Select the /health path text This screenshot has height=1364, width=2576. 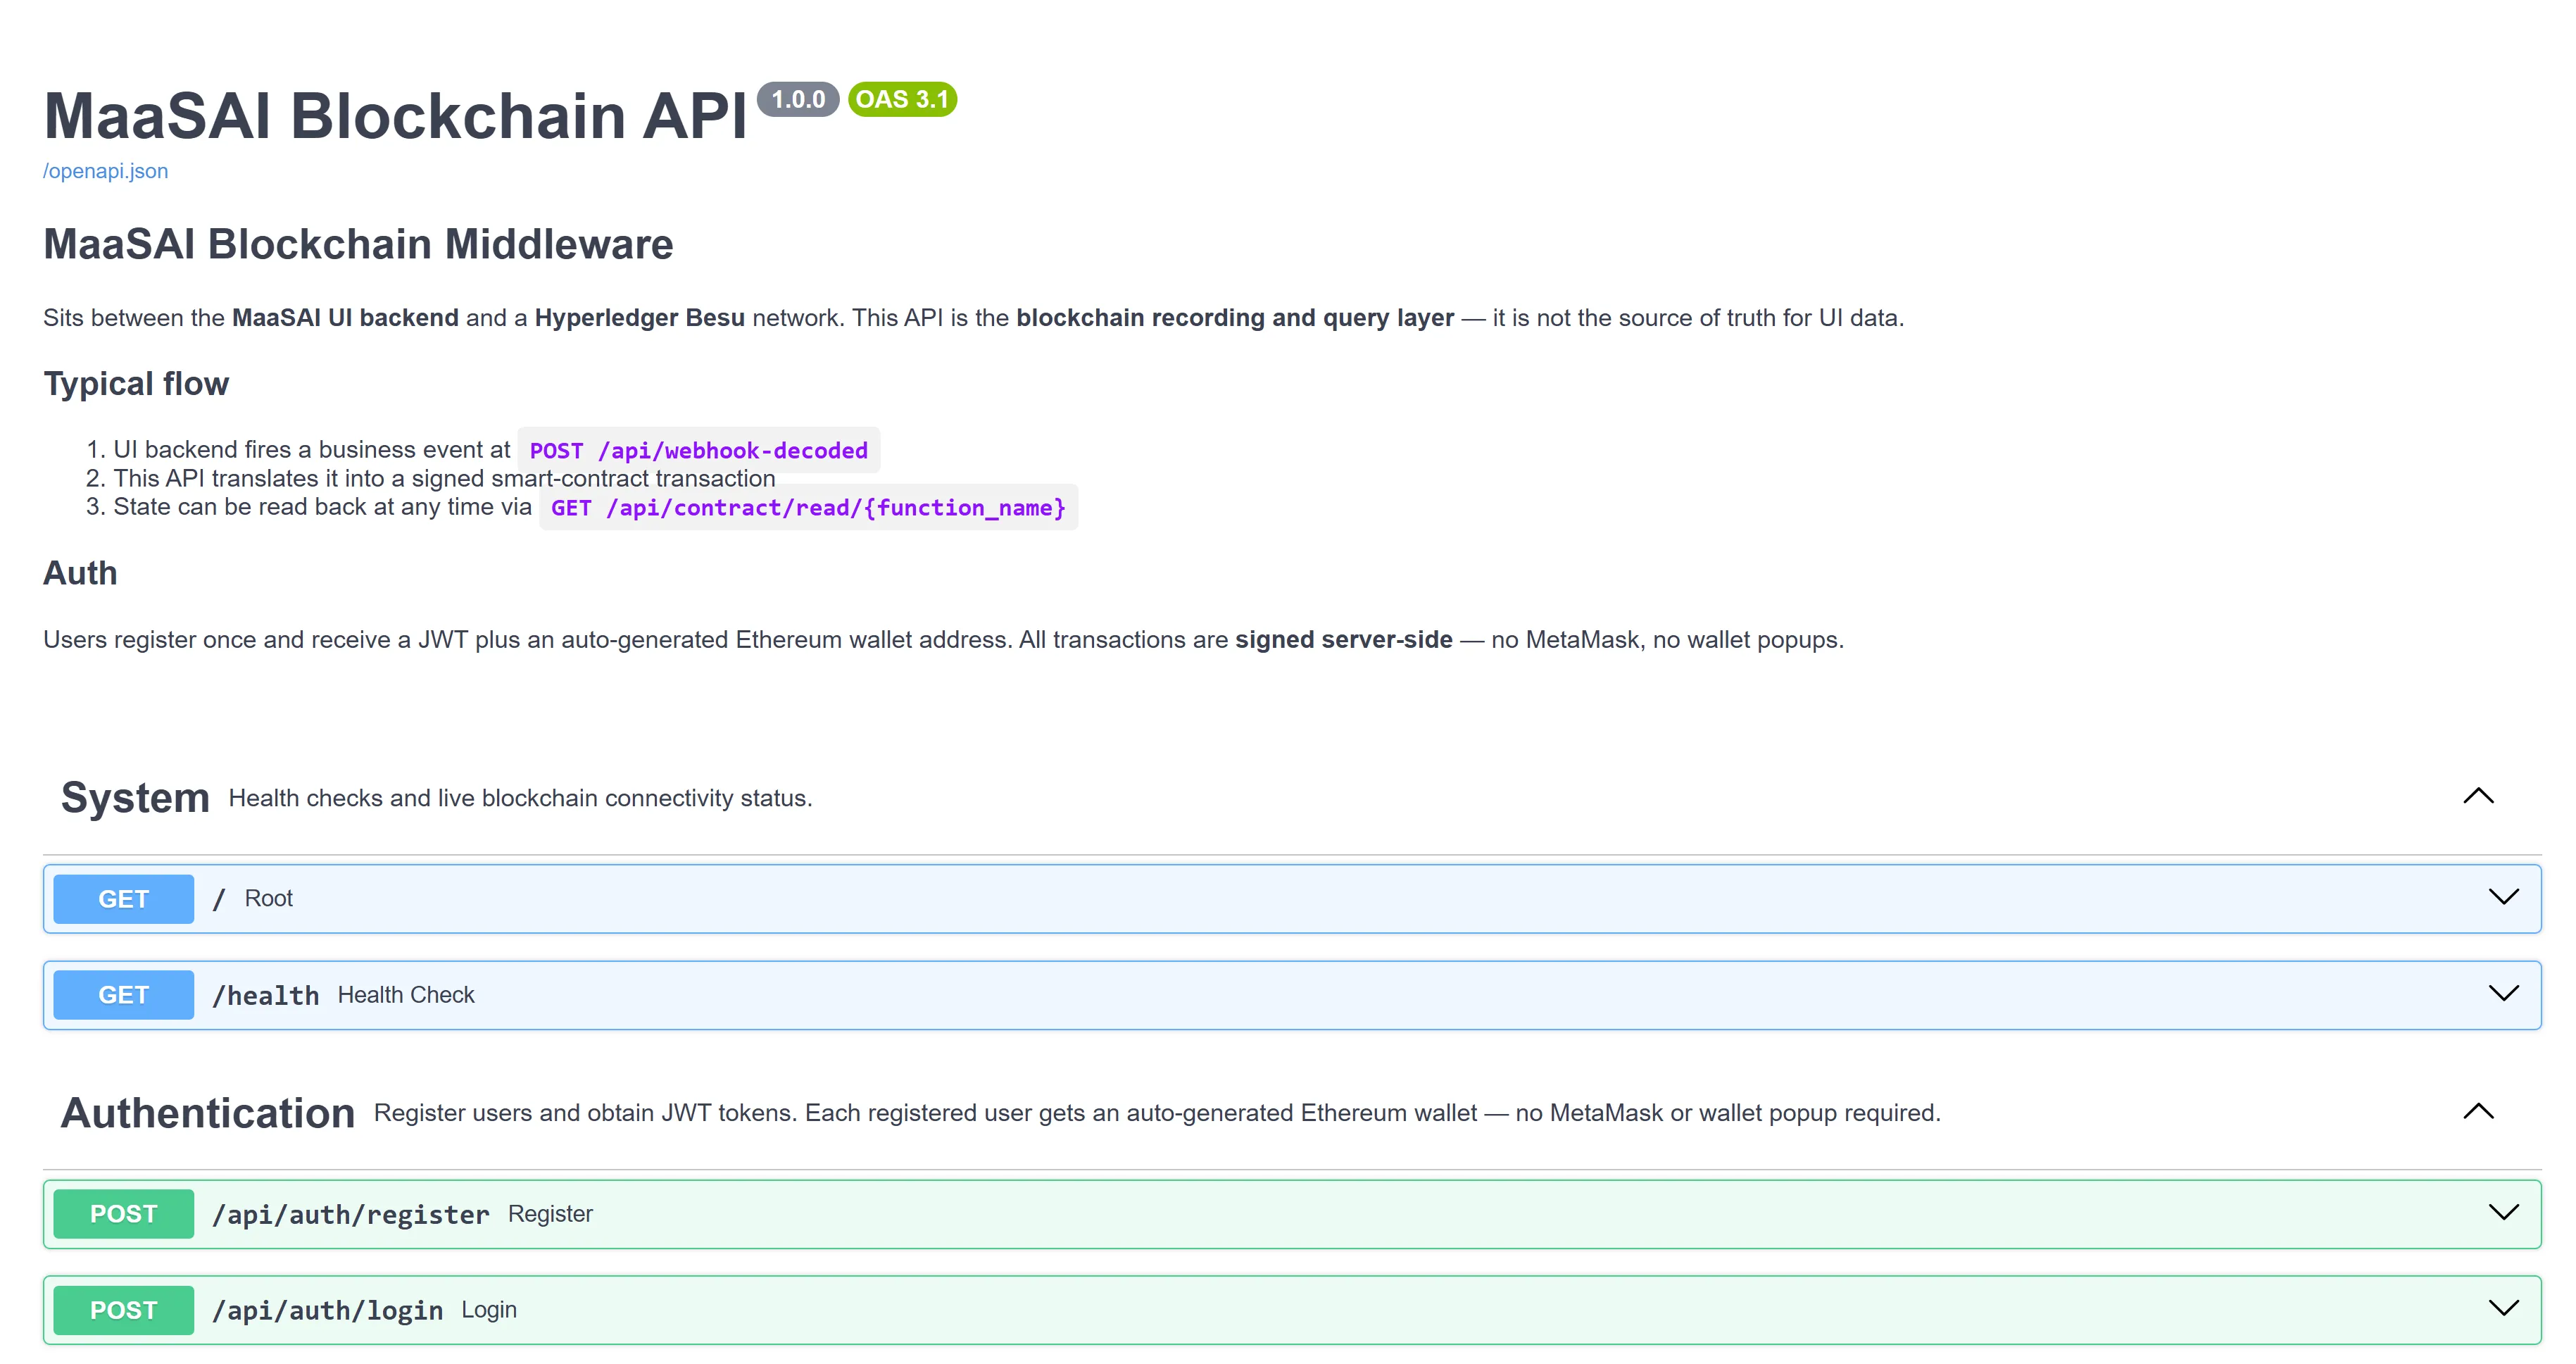[266, 996]
